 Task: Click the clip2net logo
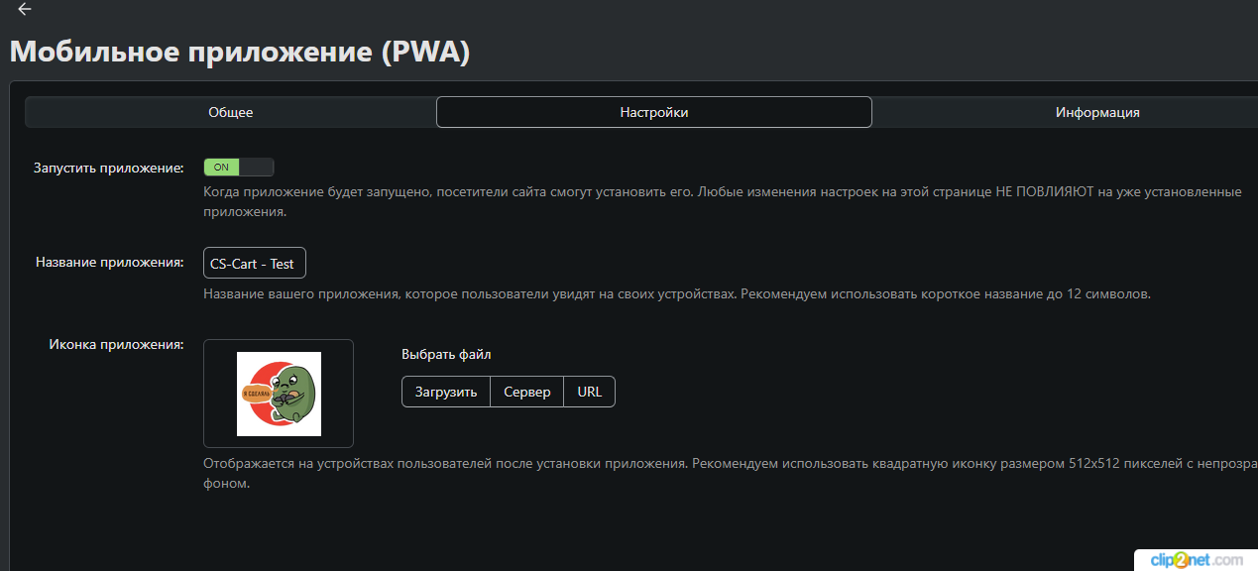[x=1196, y=560]
